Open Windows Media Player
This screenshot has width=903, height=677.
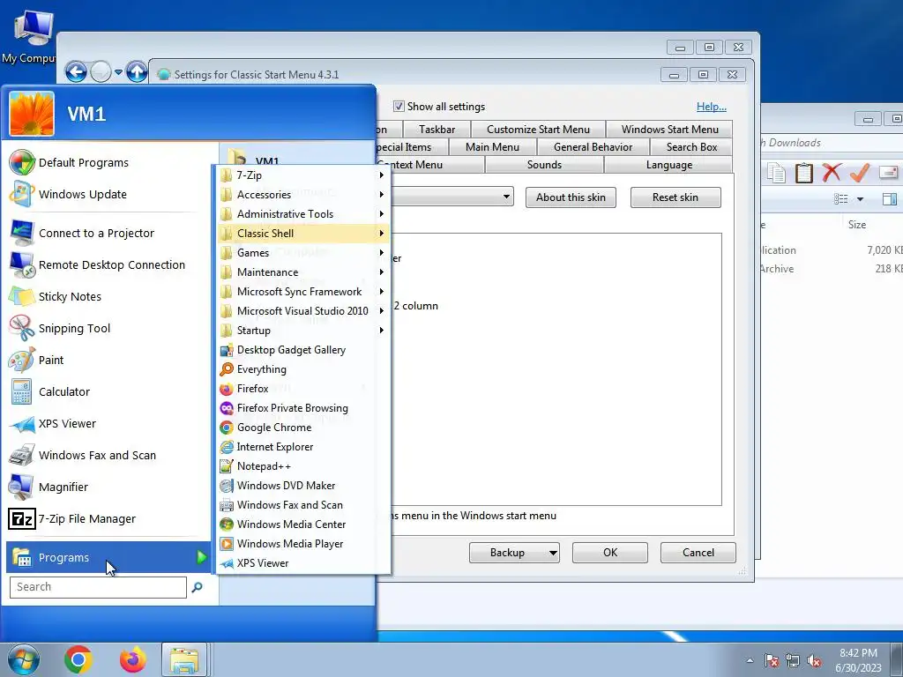[x=302, y=543]
